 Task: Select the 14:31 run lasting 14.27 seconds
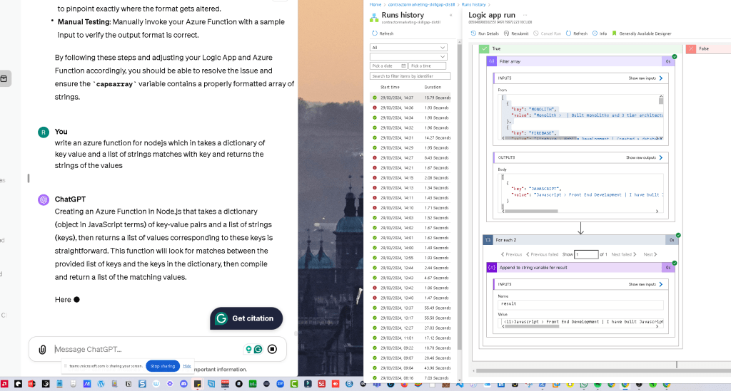click(x=410, y=137)
